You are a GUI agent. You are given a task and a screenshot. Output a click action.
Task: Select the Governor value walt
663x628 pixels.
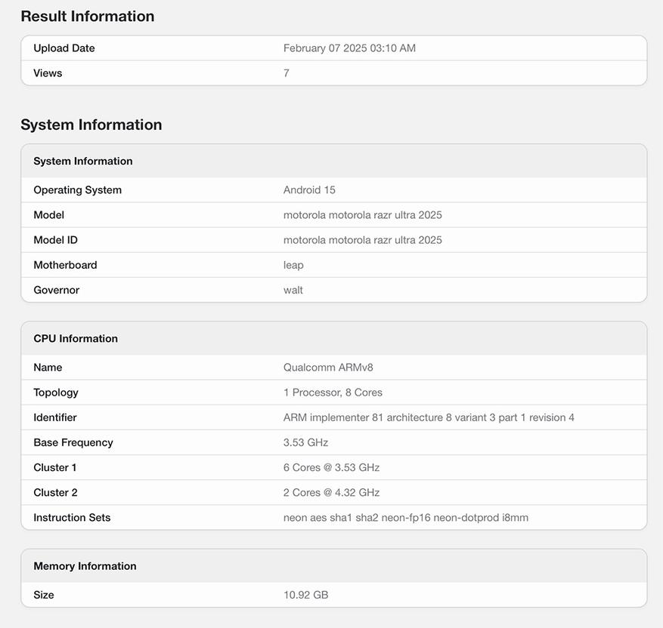click(x=293, y=290)
